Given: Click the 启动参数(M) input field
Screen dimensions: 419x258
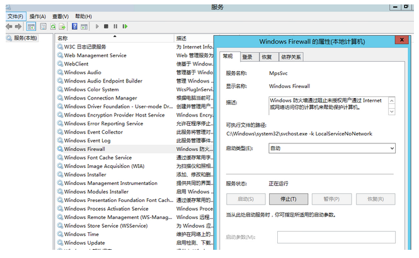Looking at the screenshot, I should [336, 237].
